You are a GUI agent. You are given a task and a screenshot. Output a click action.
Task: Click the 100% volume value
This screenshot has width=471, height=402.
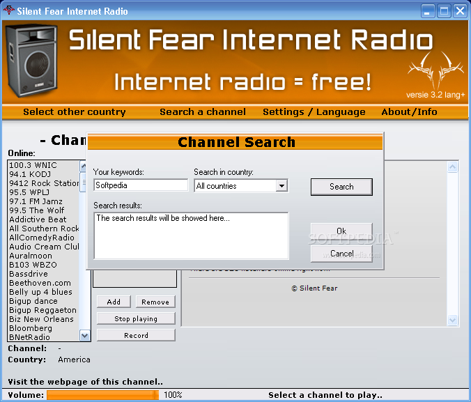point(173,395)
